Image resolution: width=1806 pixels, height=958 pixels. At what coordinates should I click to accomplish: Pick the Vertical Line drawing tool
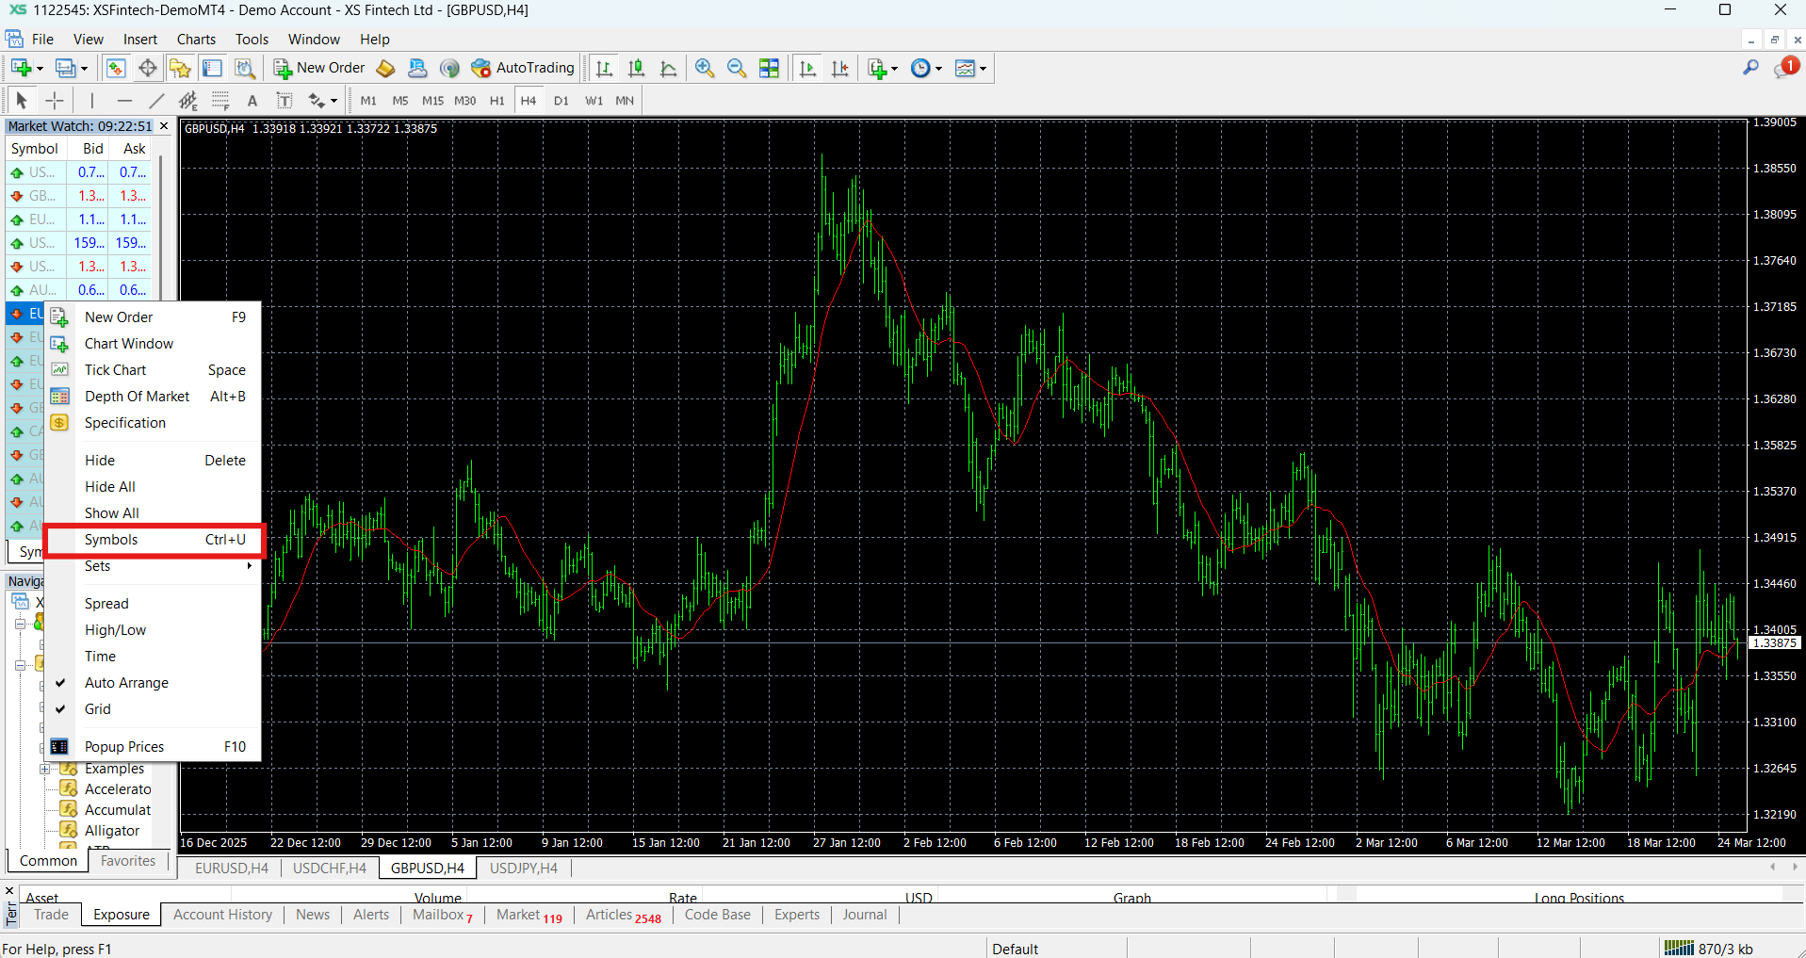click(91, 100)
